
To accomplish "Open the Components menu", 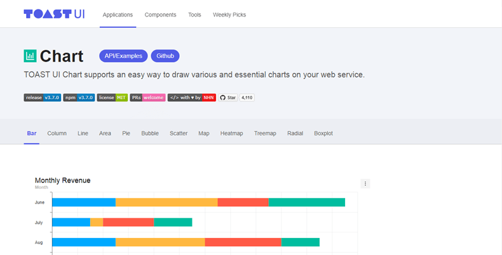I will [161, 15].
